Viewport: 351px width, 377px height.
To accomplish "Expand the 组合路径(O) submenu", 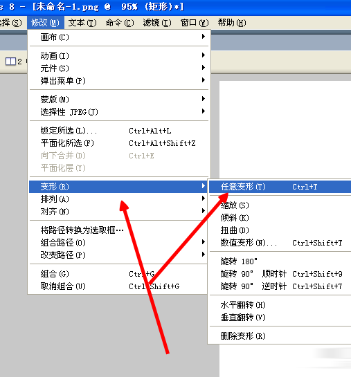I will click(119, 243).
